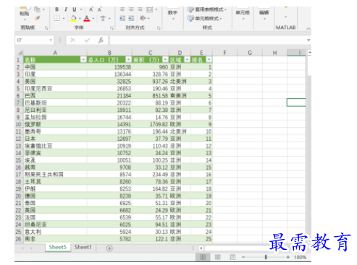Apply the red font color button
Image resolution: width=357 pixels, height=265 pixels.
coord(87,18)
